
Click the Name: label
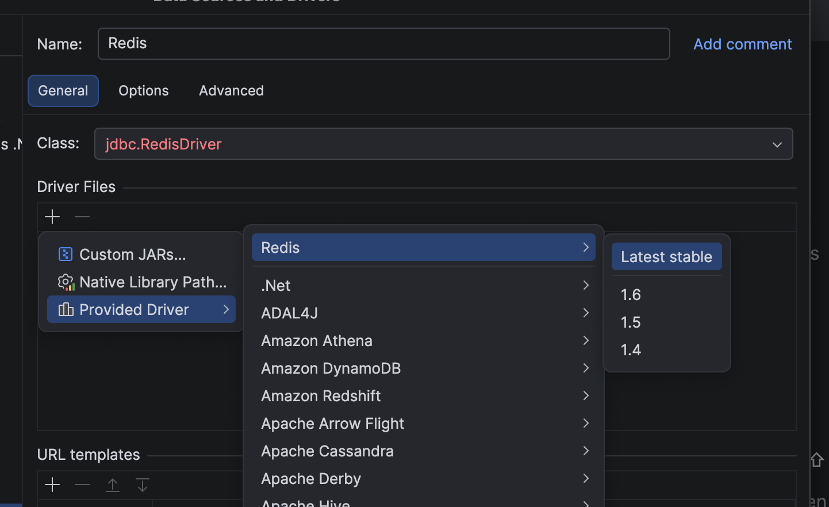click(x=60, y=44)
